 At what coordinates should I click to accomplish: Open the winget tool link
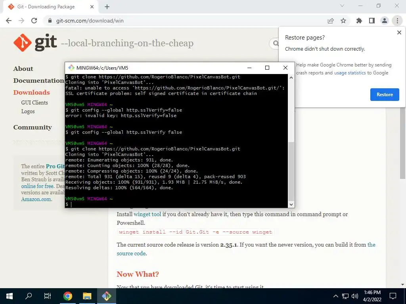coord(147,214)
